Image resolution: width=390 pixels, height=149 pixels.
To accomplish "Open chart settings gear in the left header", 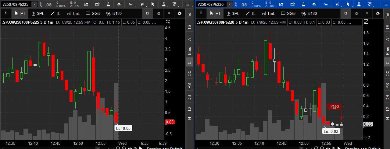I will pos(119,4).
